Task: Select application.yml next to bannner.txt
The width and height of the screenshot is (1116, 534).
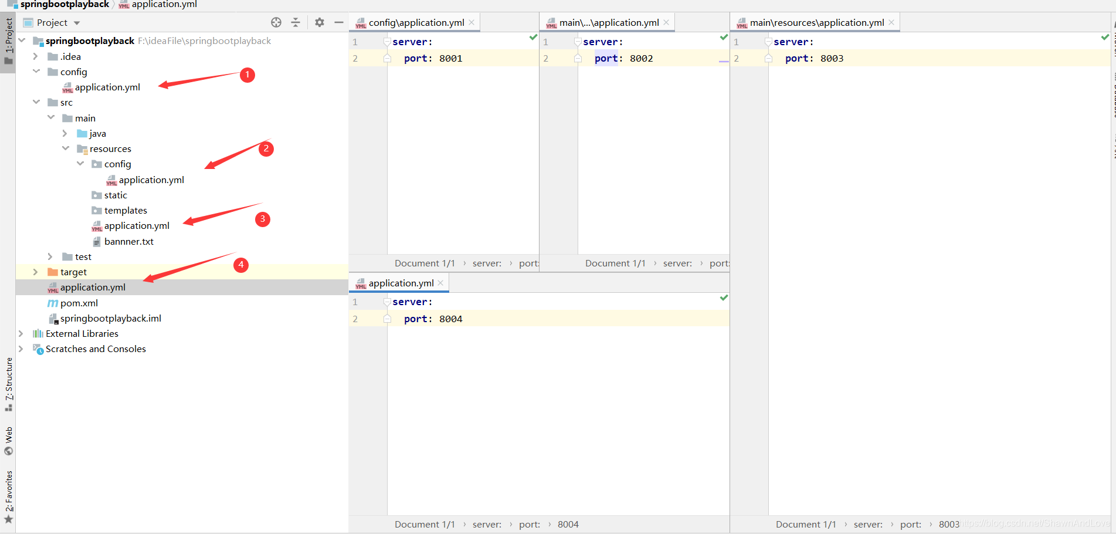Action: (137, 225)
